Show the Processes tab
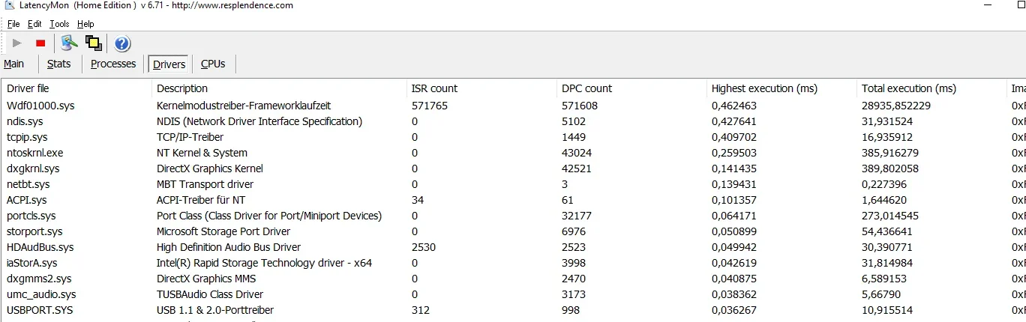 tap(113, 64)
